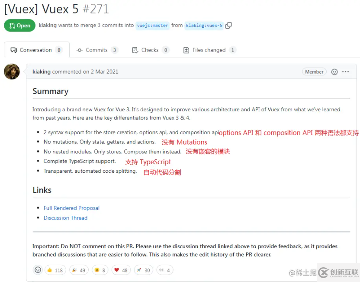Click 'No mutations. Only state, getters' bullet
Screen dimensions: 360x282
100,142
